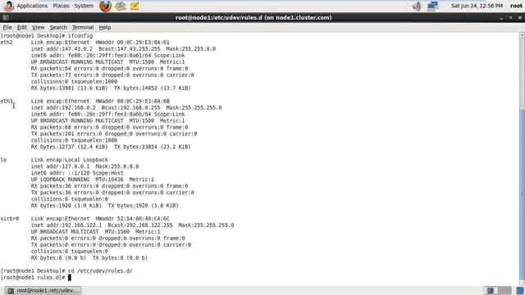Open the Terminal menu

point(83,27)
